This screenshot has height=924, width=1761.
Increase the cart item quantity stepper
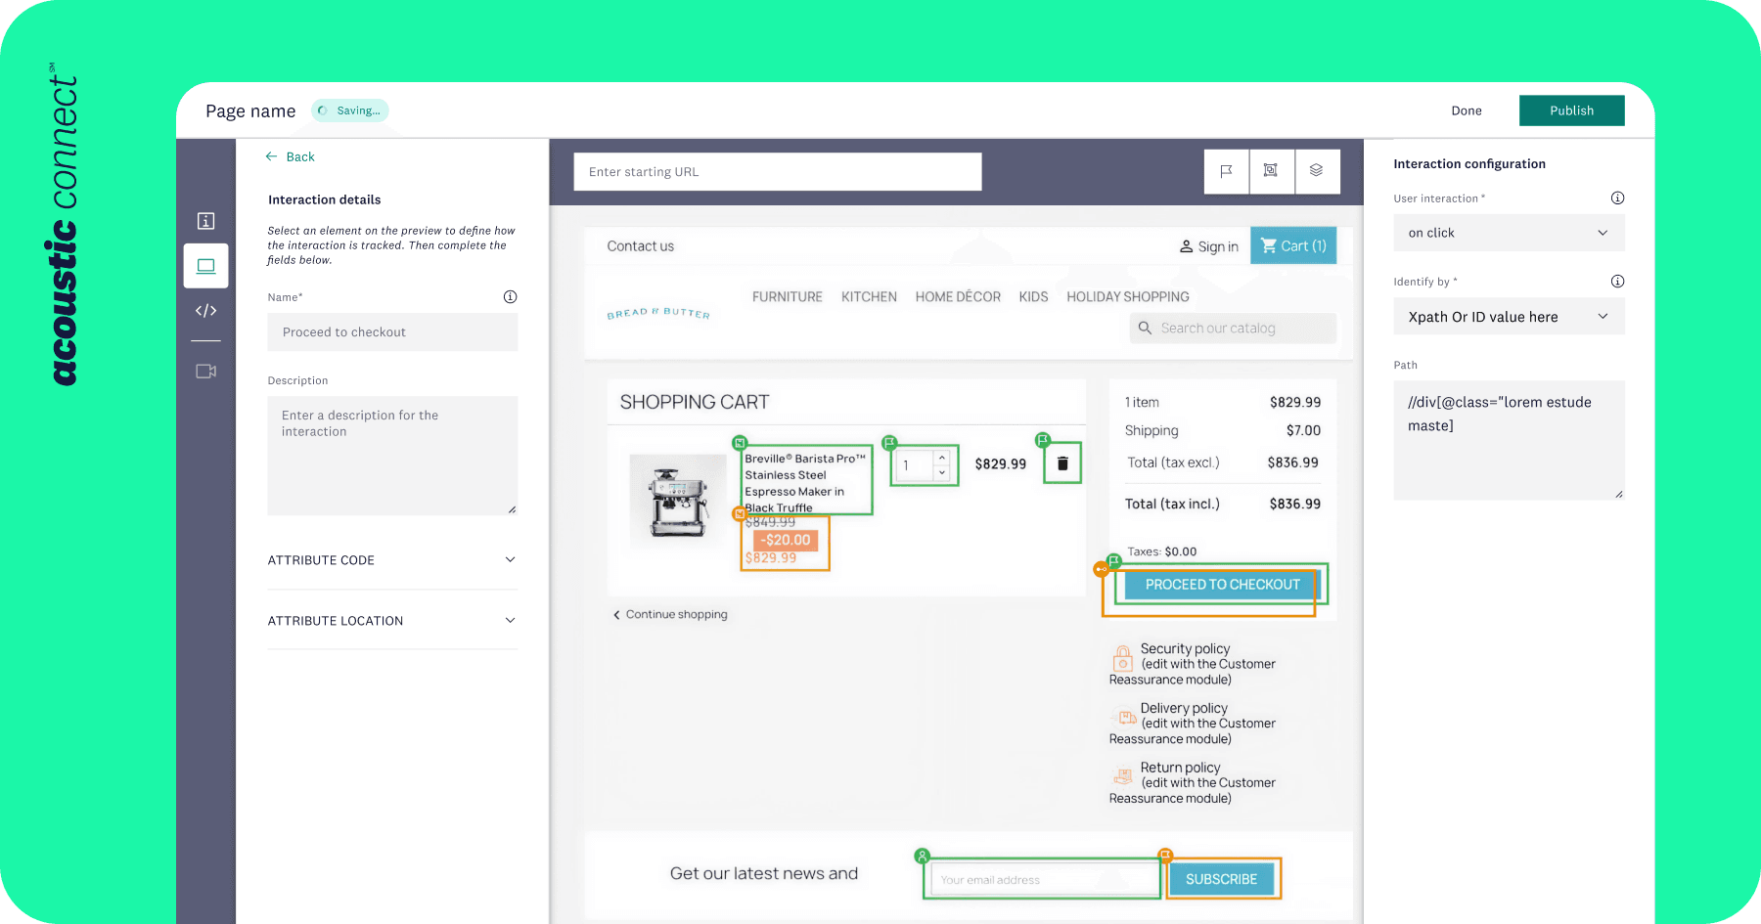[x=942, y=458]
